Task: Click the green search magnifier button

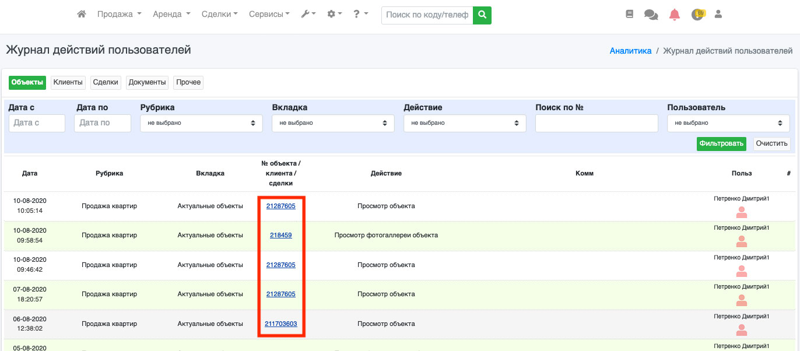Action: [x=482, y=15]
